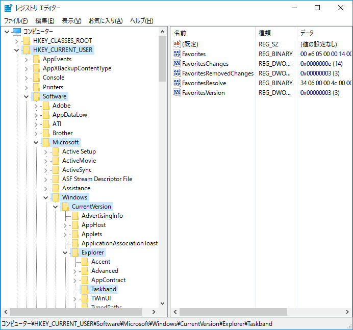Select the FavoritesVersion value name
Viewport: 353px width, 330px height.
pos(204,93)
